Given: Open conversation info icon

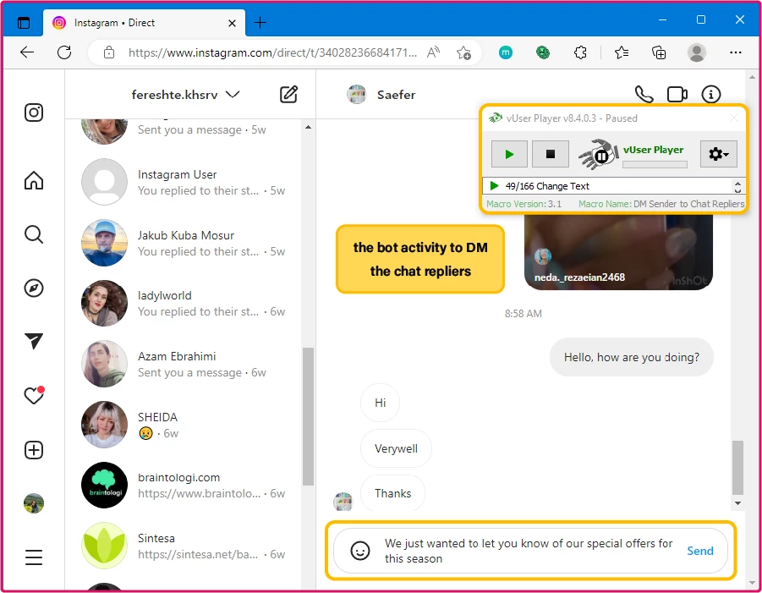Looking at the screenshot, I should pyautogui.click(x=711, y=94).
